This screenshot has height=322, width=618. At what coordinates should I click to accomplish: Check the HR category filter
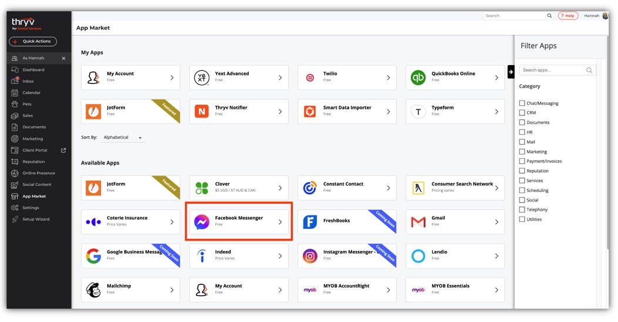(x=522, y=132)
